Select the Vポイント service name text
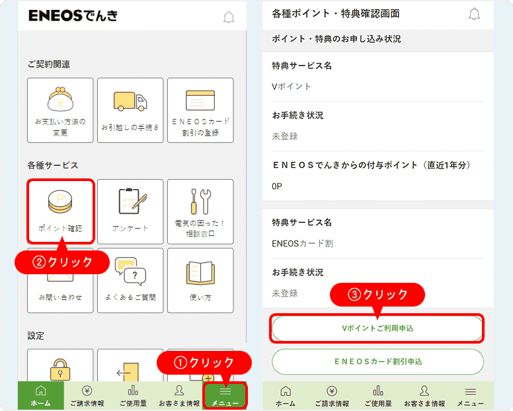Viewport: 513px width, 411px height. 291,87
